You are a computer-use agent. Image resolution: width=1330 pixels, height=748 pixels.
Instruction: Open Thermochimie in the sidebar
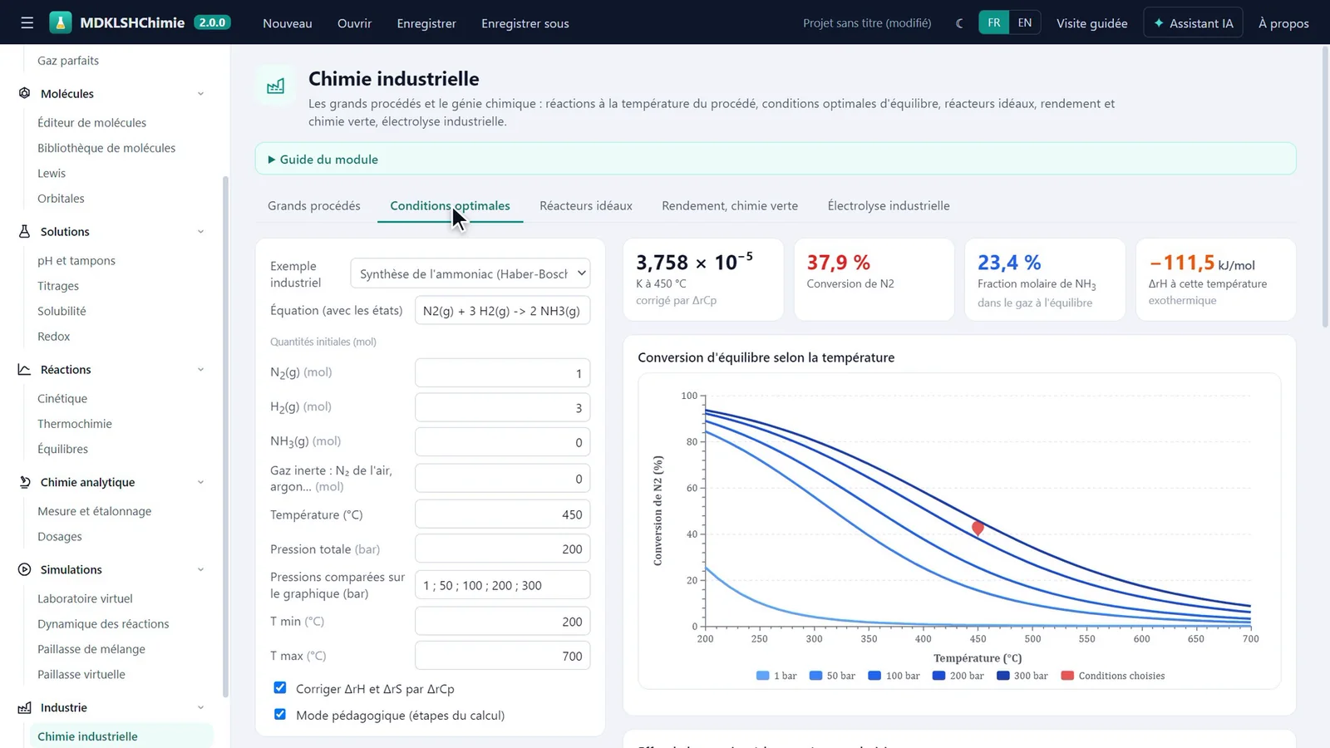tap(75, 423)
